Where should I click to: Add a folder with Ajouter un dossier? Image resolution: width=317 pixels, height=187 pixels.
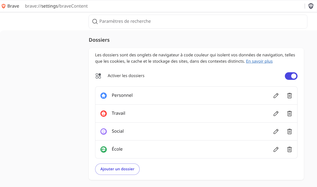117,169
